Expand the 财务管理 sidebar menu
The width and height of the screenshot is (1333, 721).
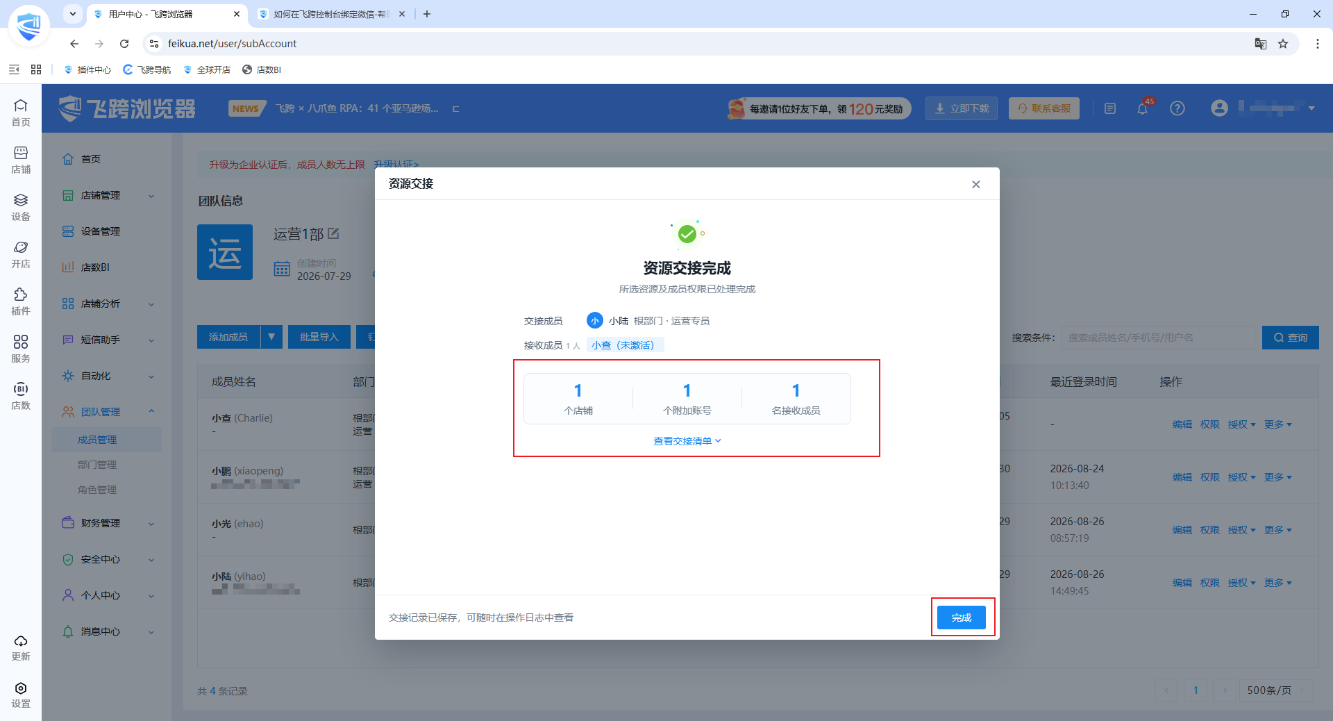click(x=108, y=523)
